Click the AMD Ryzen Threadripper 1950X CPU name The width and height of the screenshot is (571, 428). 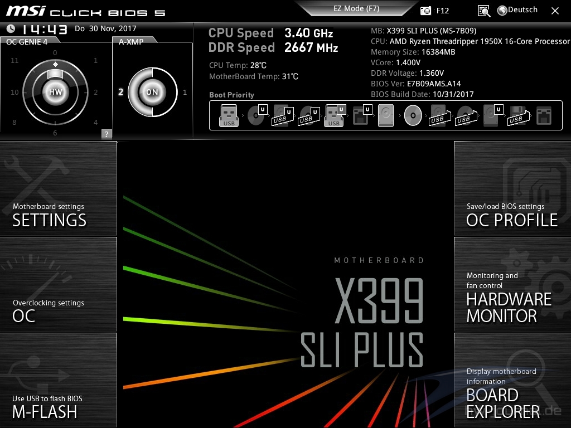tap(480, 41)
